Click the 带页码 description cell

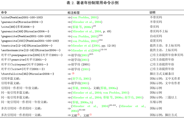point(154,27)
